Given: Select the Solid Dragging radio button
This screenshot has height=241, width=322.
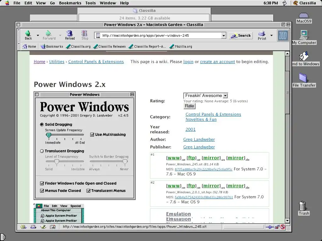Looking at the screenshot, I should click(x=42, y=124).
